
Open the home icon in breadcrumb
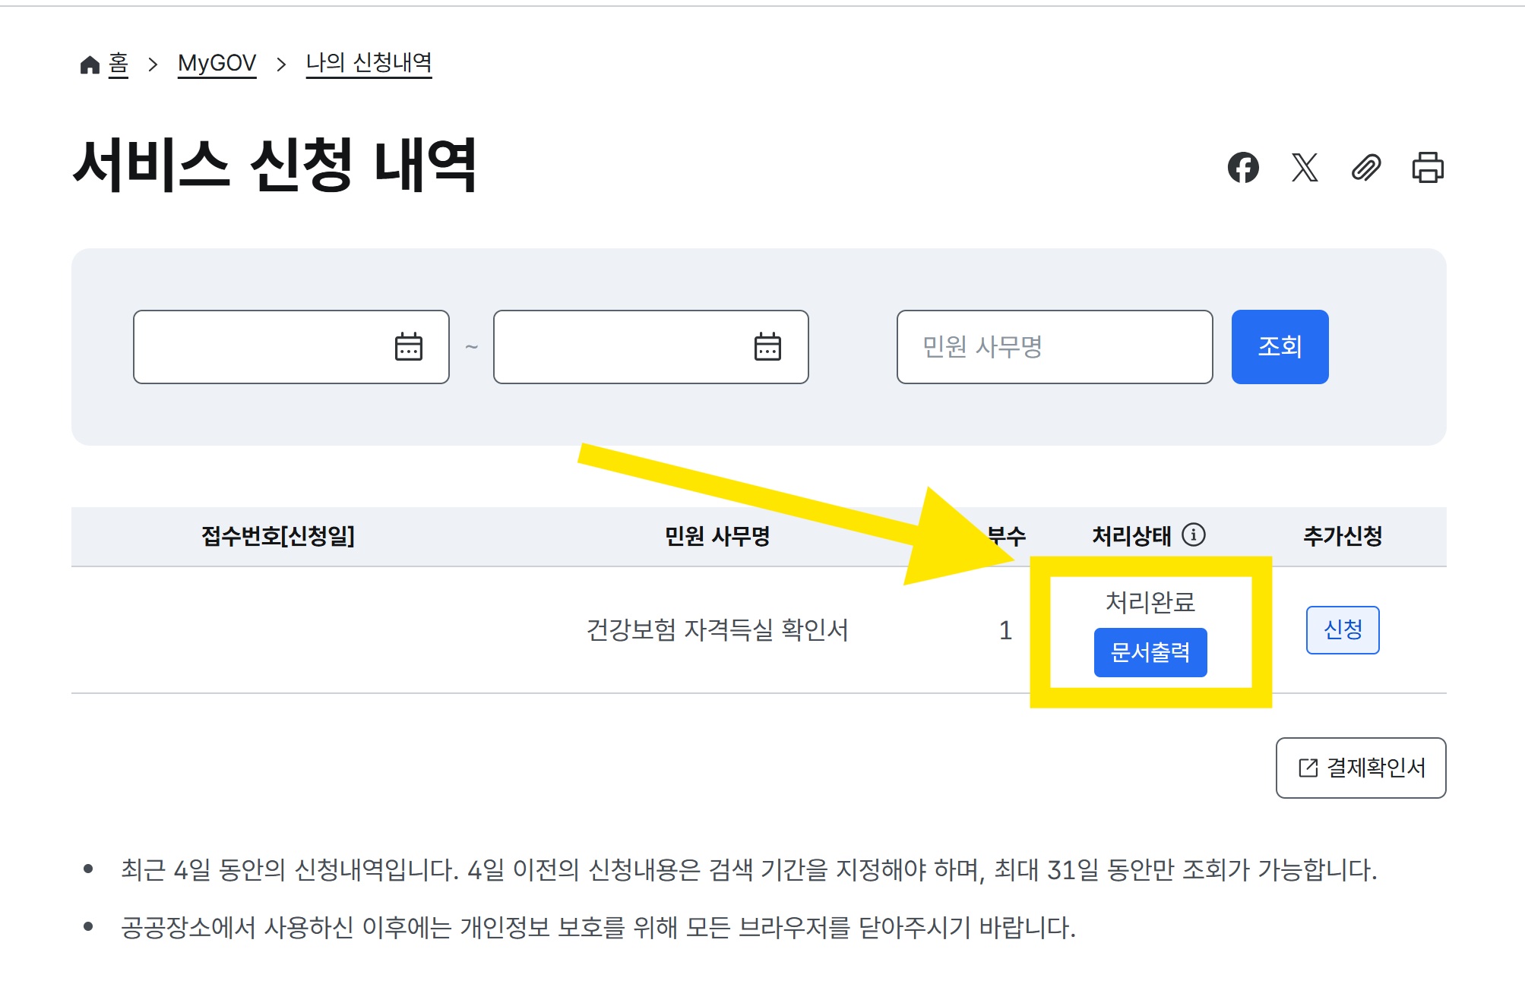coord(90,63)
